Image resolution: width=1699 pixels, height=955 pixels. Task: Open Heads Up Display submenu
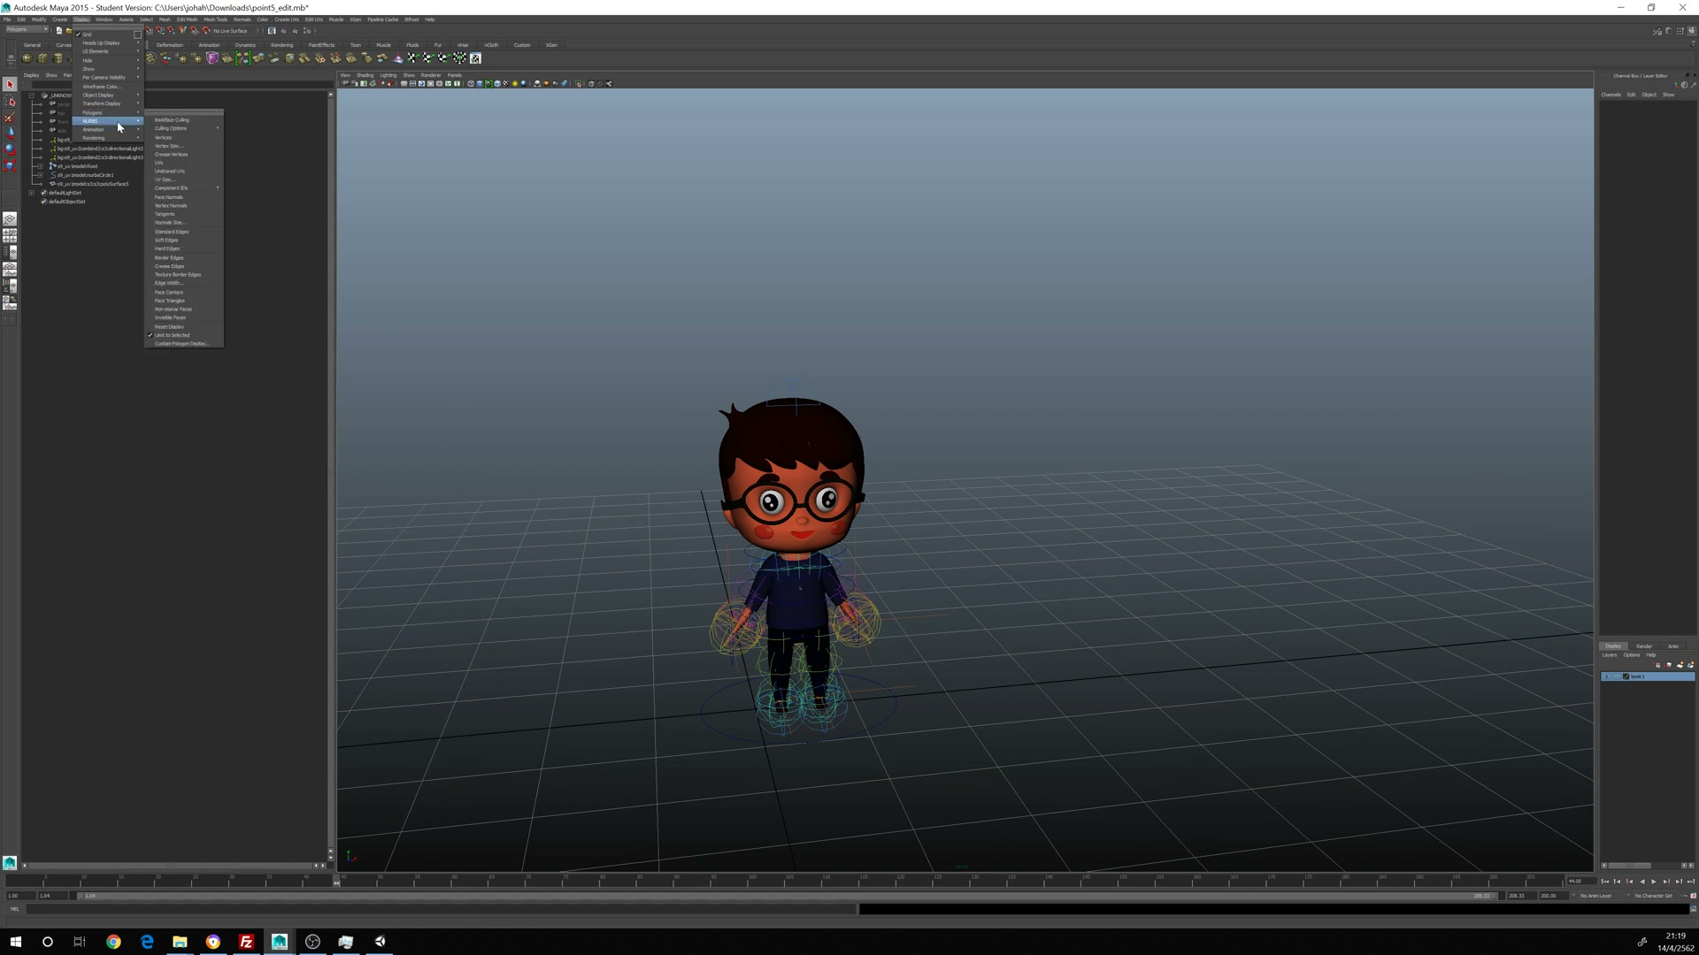108,43
